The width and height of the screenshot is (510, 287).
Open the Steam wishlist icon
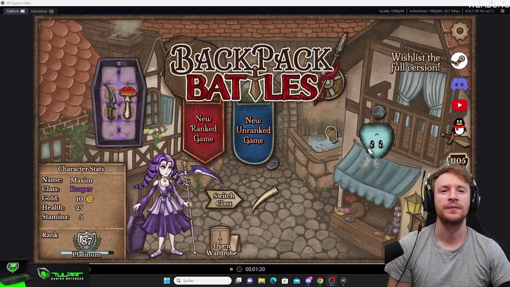click(459, 61)
